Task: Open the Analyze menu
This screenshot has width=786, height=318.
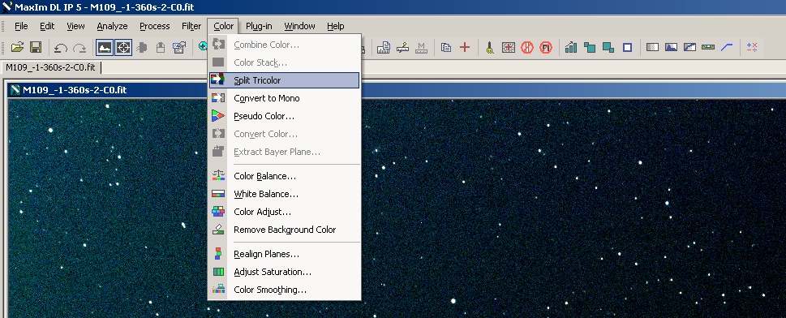Action: 112,26
